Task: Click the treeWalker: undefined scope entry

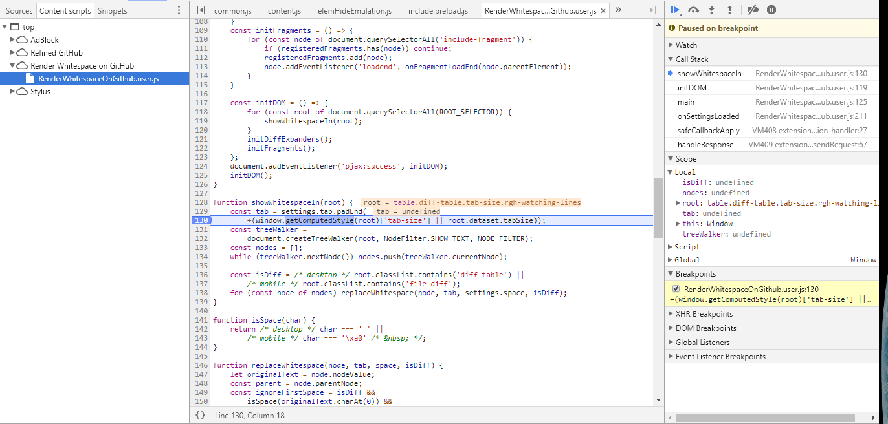Action: [x=727, y=234]
